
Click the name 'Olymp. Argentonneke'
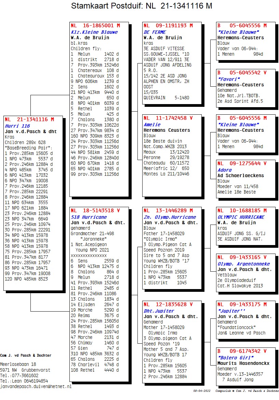point(243,264)
